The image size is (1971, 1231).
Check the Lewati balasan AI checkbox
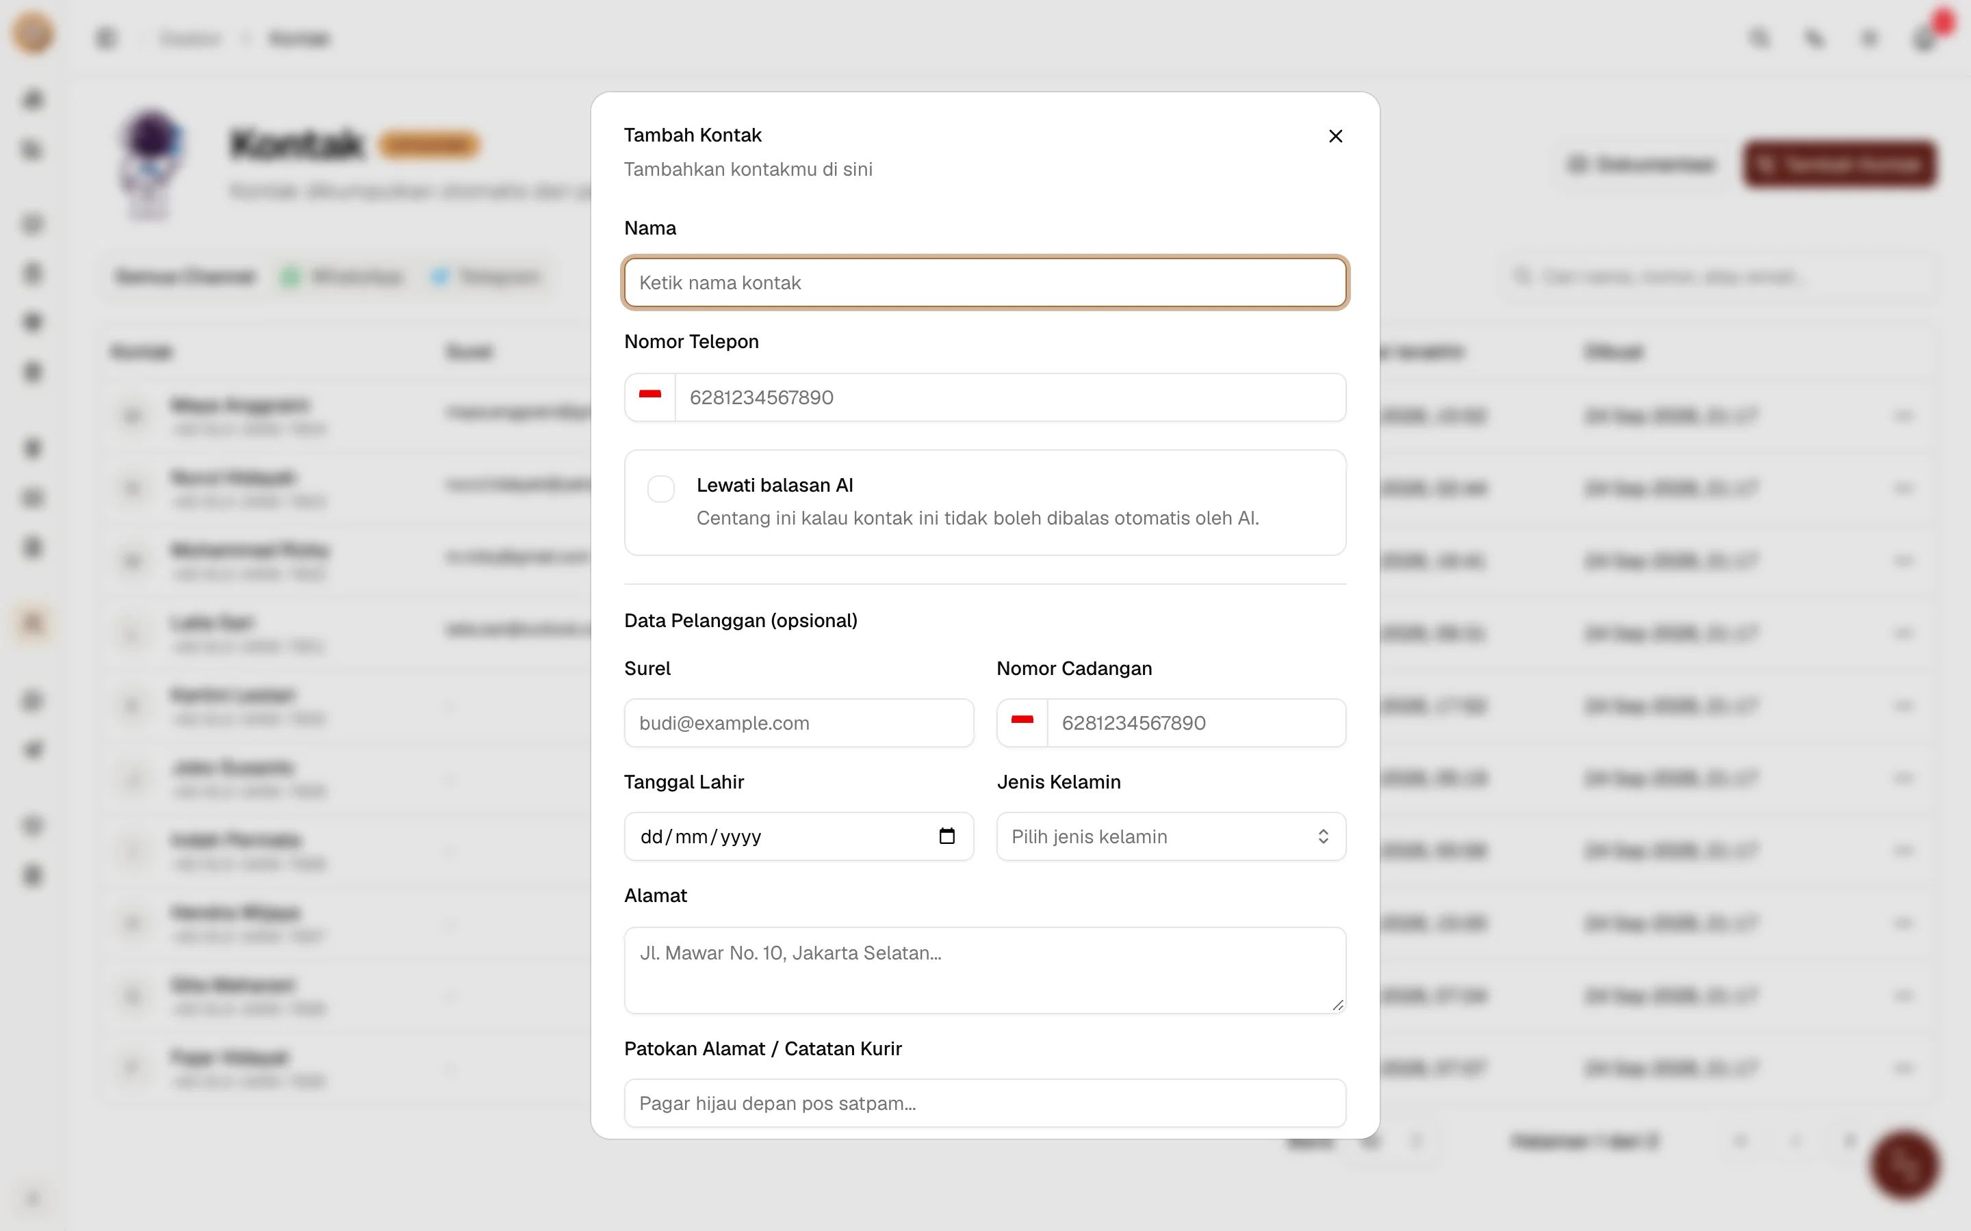(660, 489)
